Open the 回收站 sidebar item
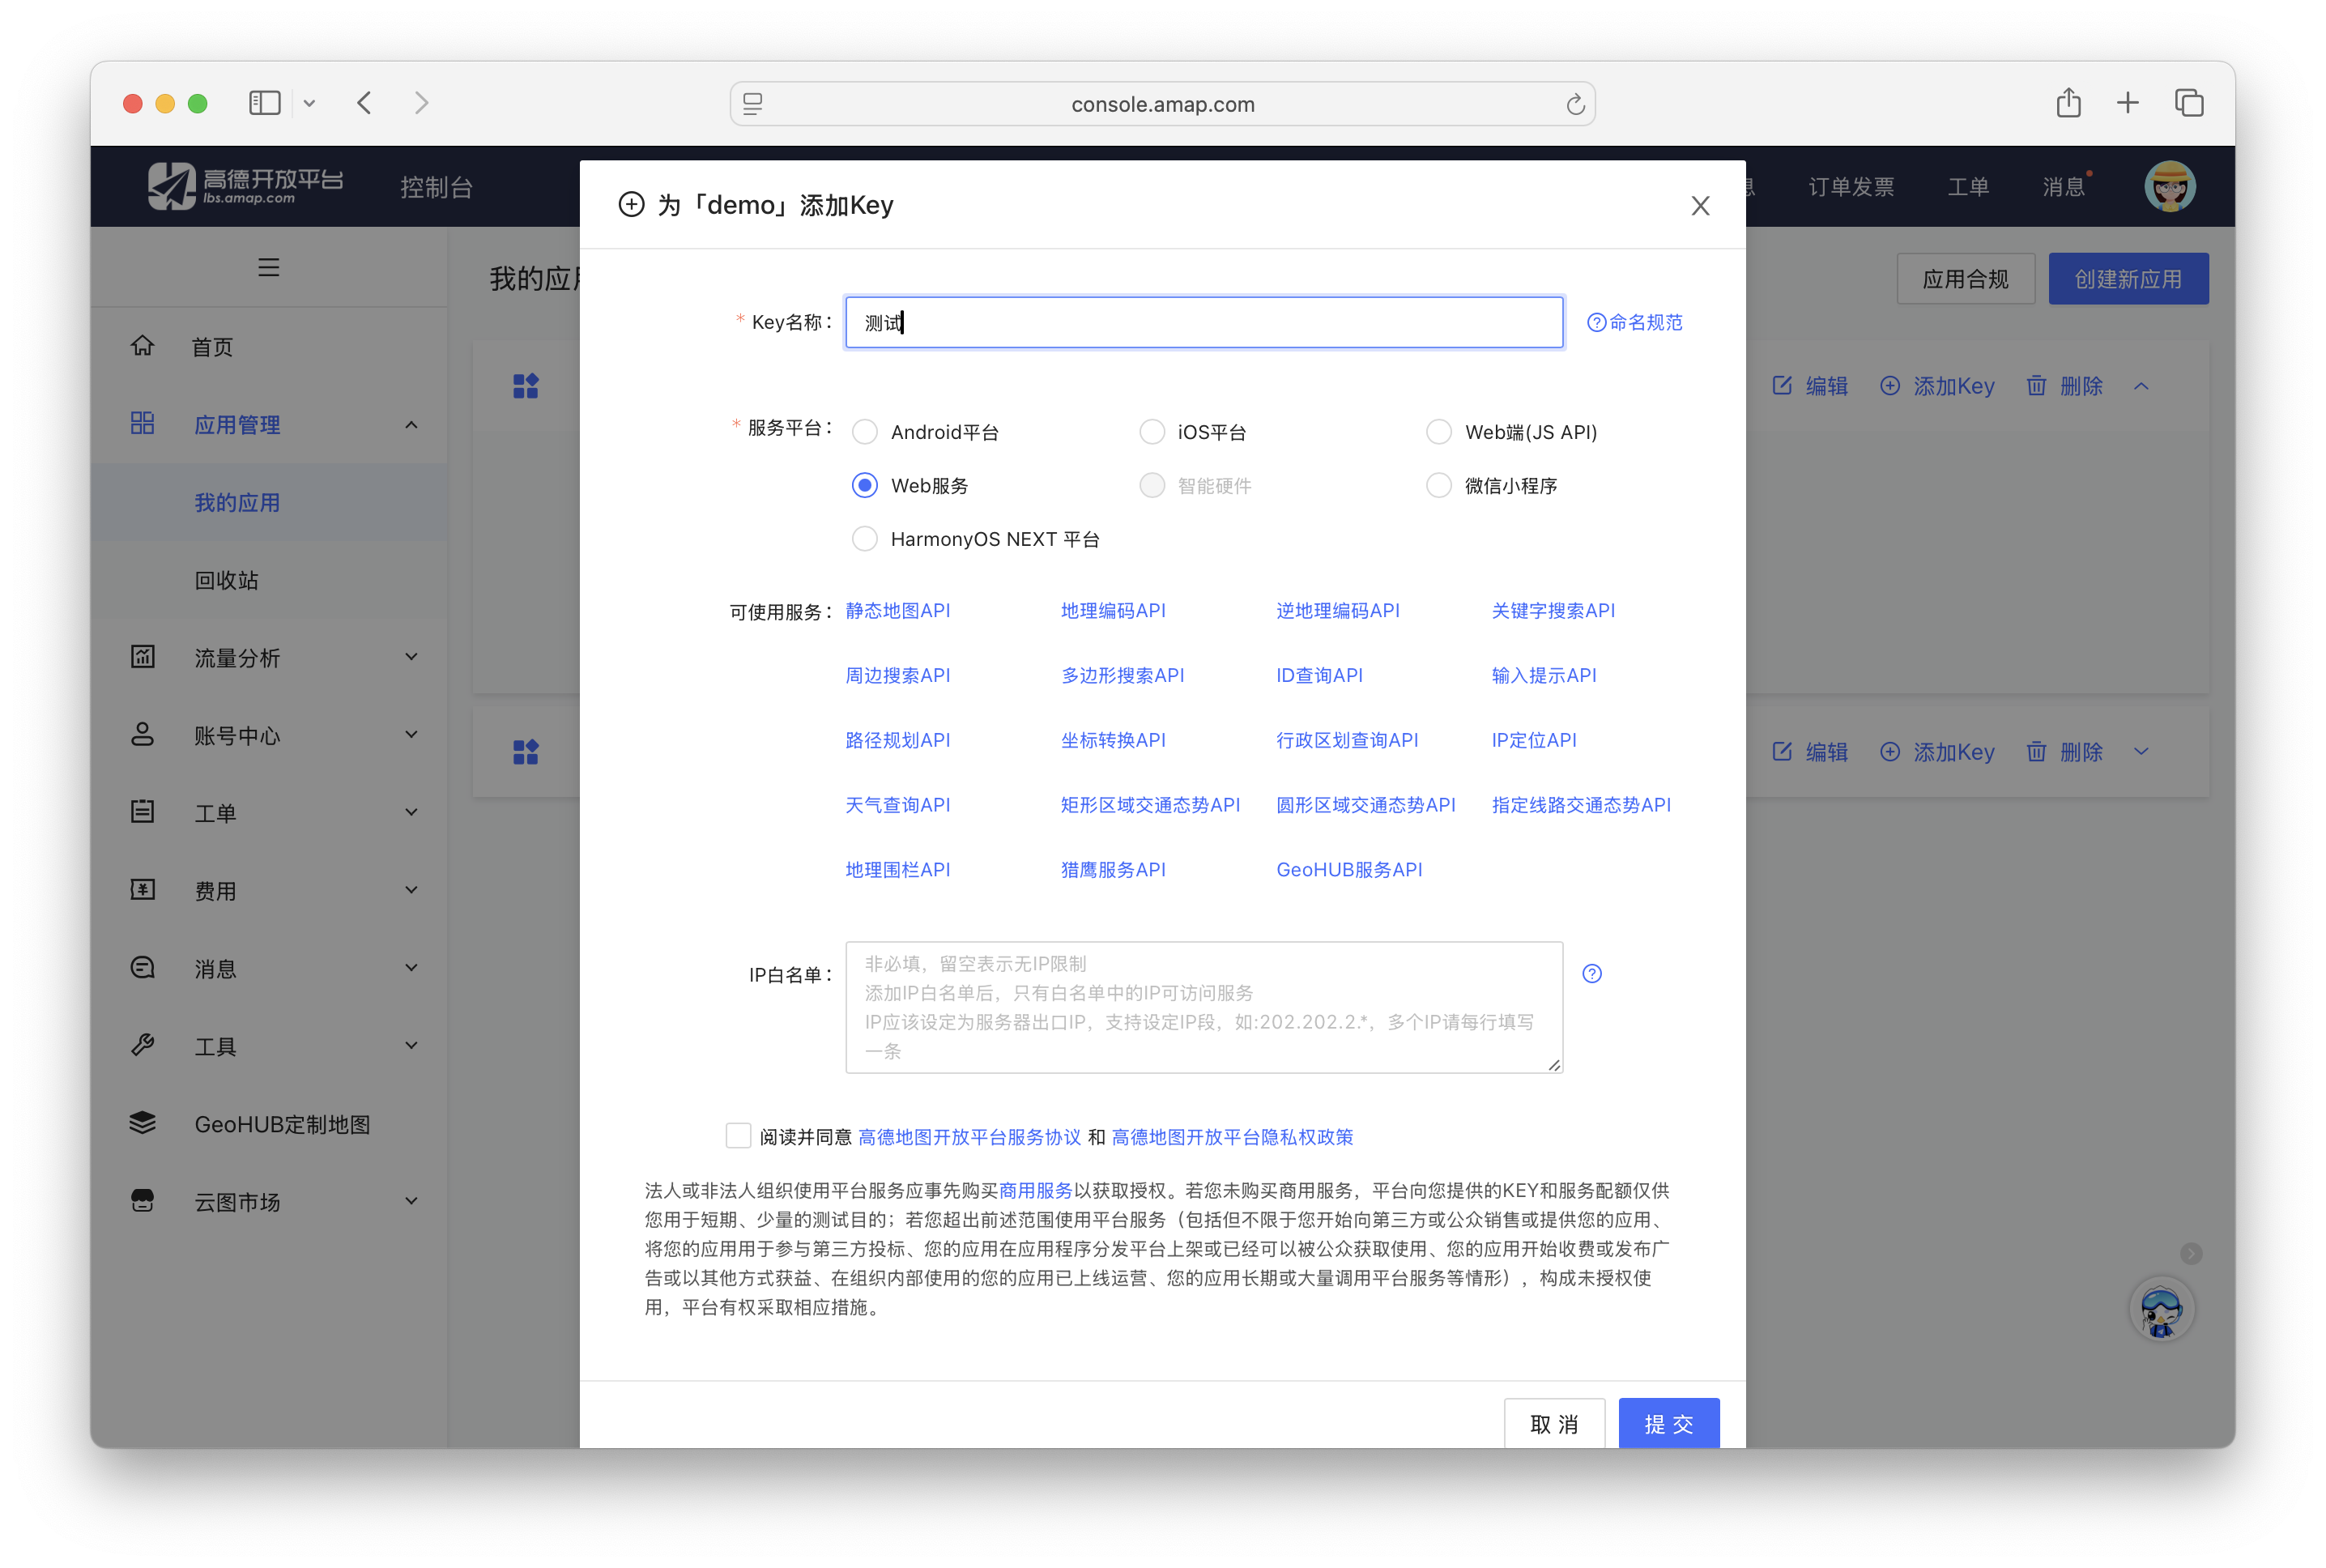Image resolution: width=2326 pixels, height=1568 pixels. pyautogui.click(x=226, y=580)
